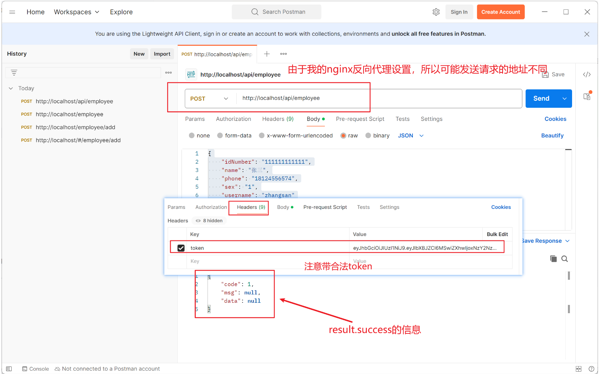Switch to the Authorization tab
The width and height of the screenshot is (601, 374).
[234, 119]
